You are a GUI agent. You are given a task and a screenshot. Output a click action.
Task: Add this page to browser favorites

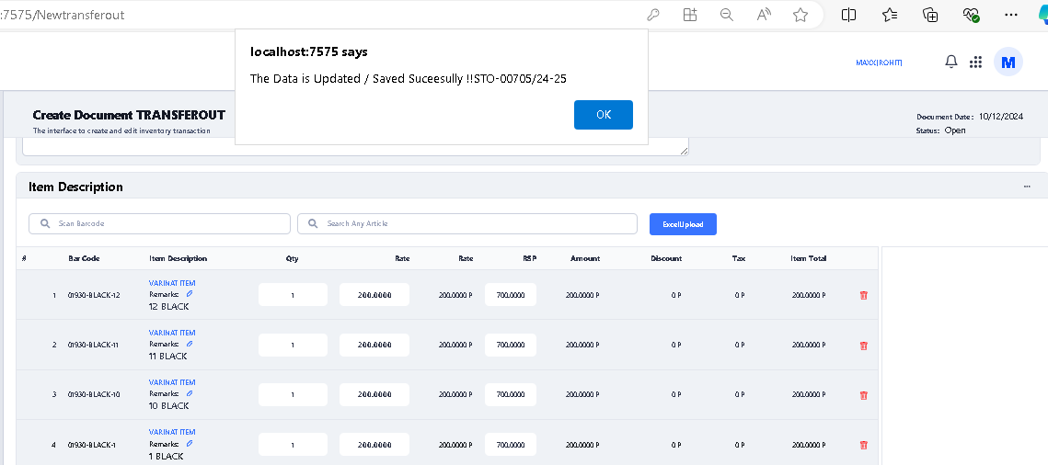click(x=800, y=15)
